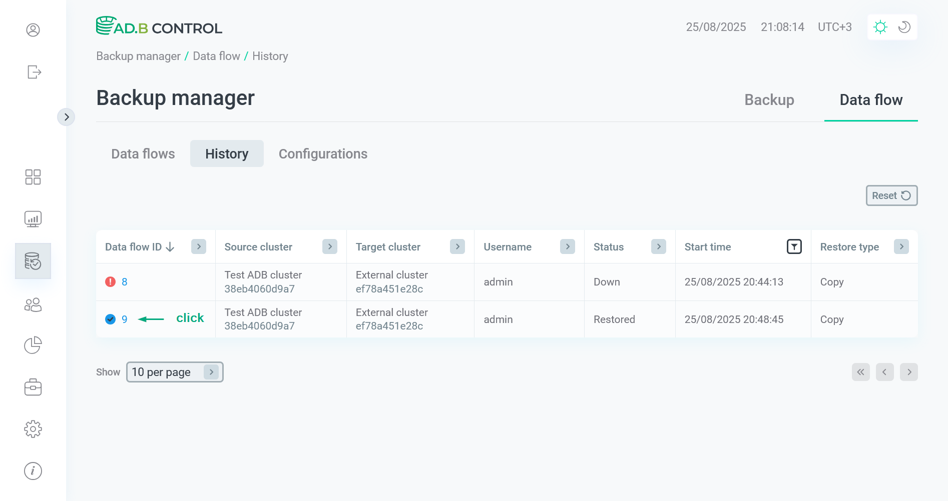Switch to the Backup tab

769,100
